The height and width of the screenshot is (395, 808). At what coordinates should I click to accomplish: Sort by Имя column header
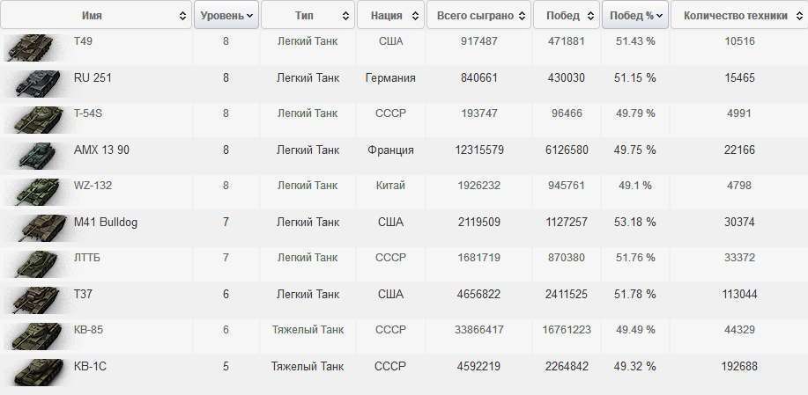95,15
